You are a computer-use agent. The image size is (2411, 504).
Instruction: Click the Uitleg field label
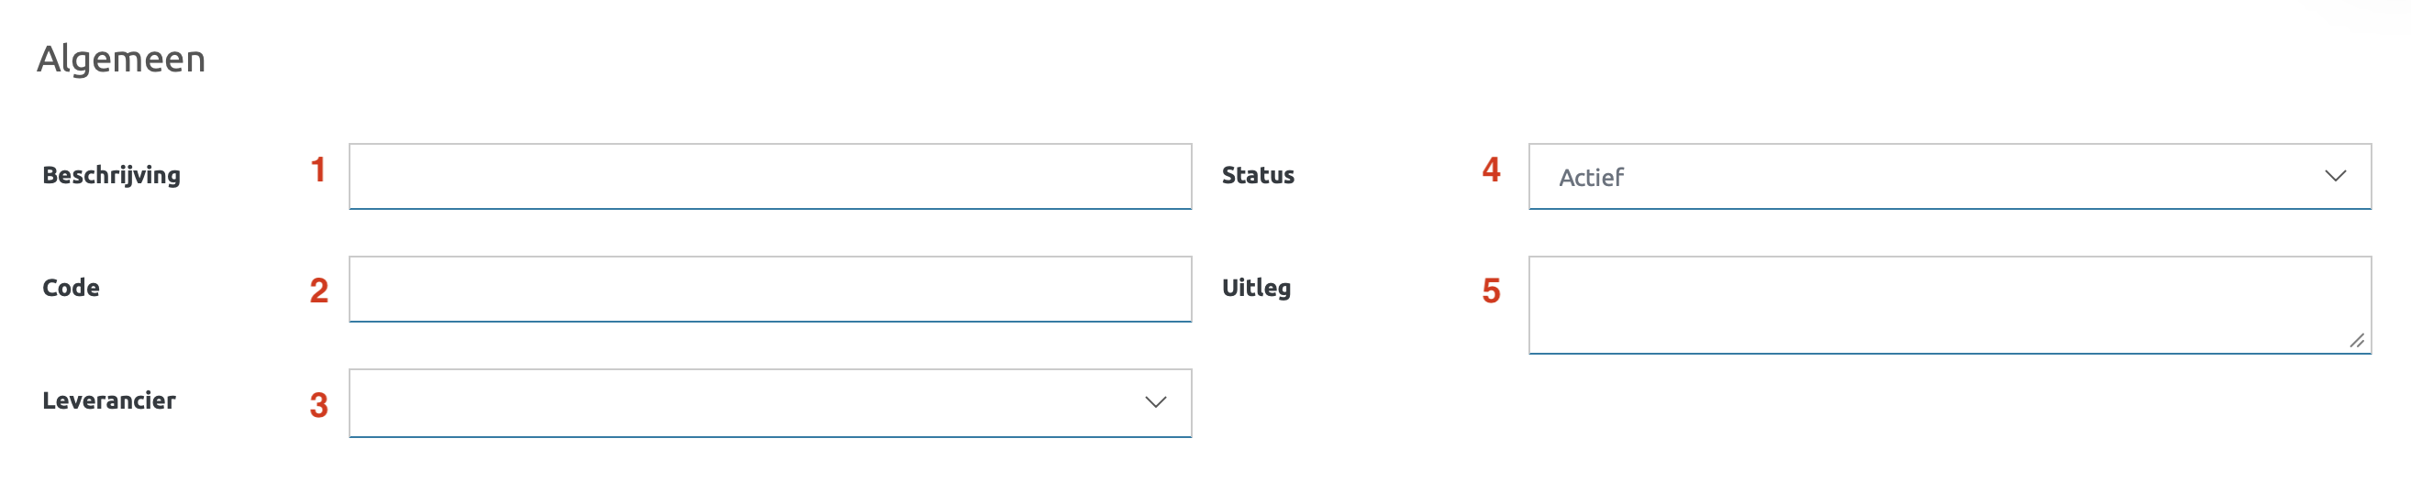pyautogui.click(x=1256, y=288)
